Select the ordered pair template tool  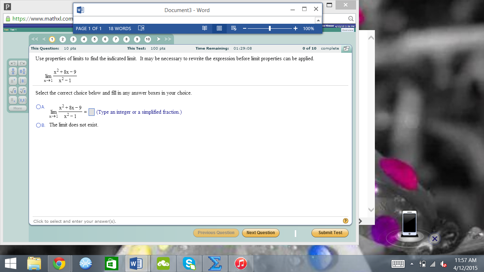[23, 100]
